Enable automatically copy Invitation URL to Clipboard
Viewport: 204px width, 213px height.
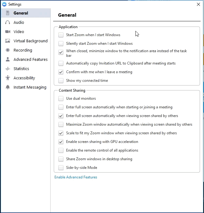pyautogui.click(x=61, y=63)
